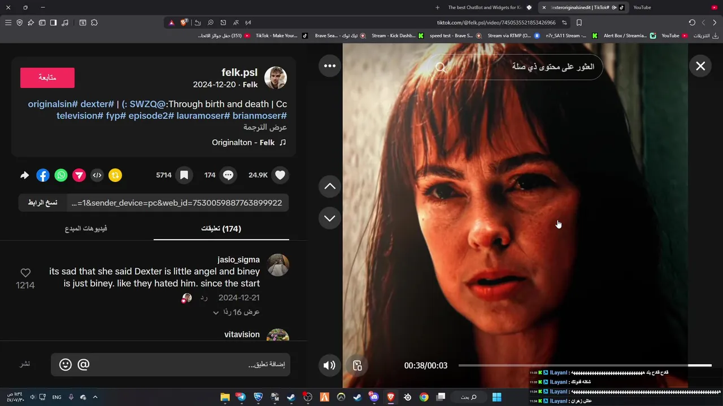Open comments with speech bubble icon (174)

coord(228,175)
